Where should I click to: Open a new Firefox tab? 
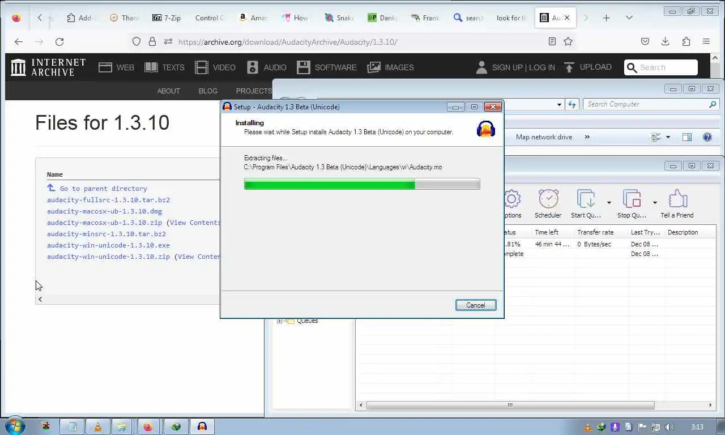point(606,18)
